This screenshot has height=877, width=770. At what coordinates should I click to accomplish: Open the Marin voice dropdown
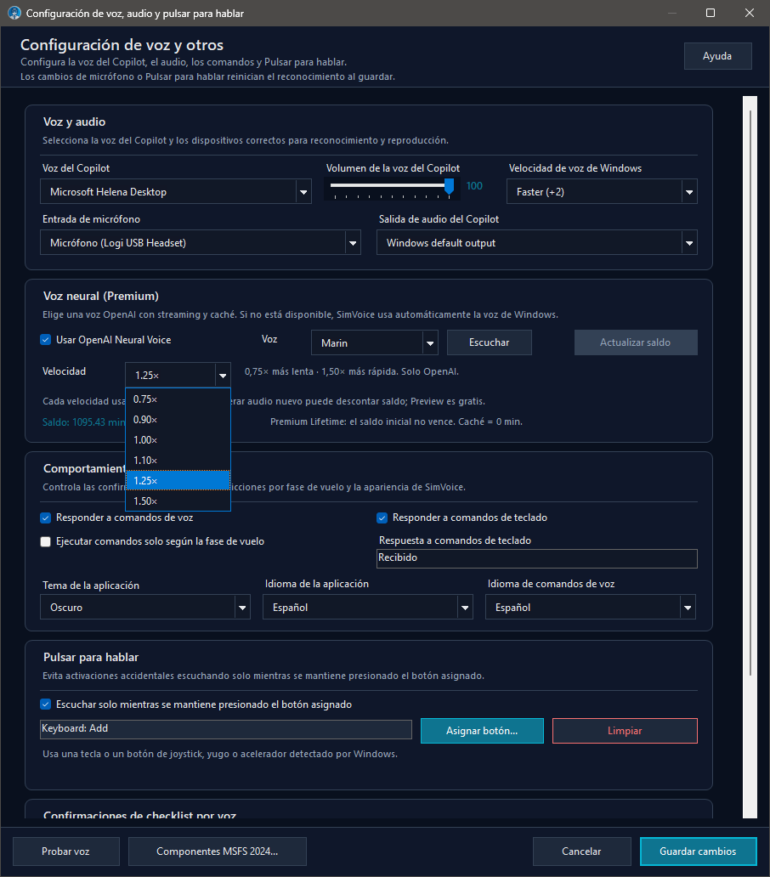click(x=374, y=342)
